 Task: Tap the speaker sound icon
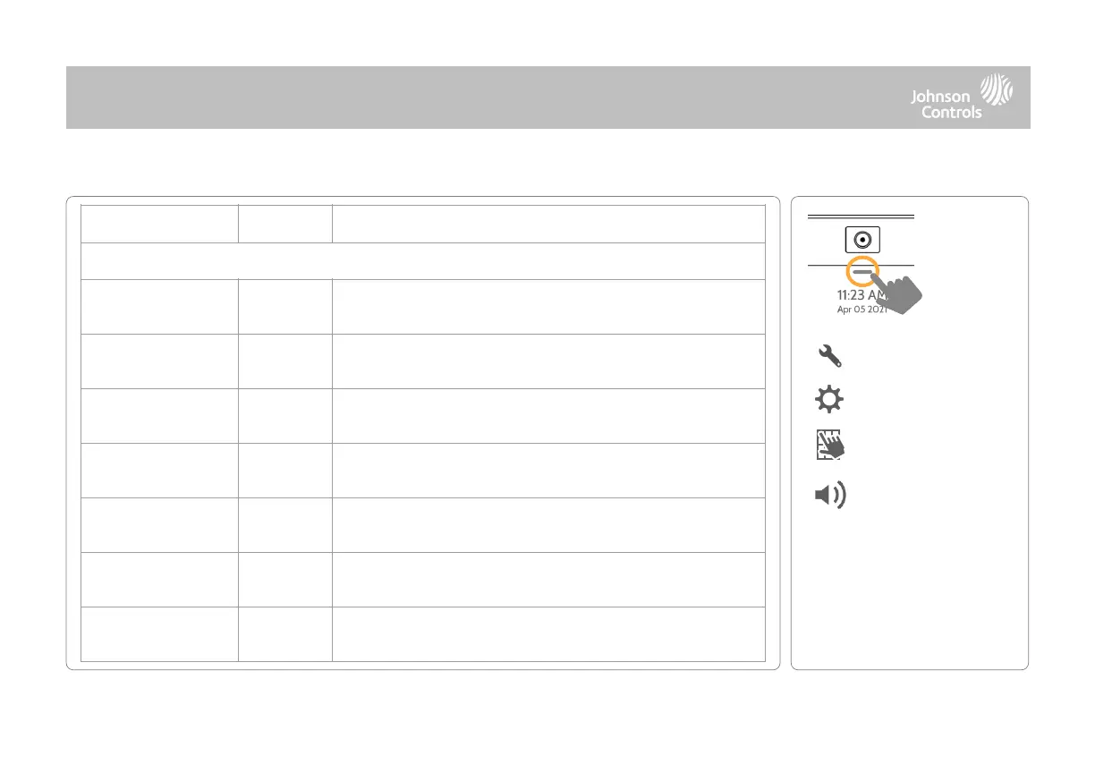pyautogui.click(x=829, y=497)
